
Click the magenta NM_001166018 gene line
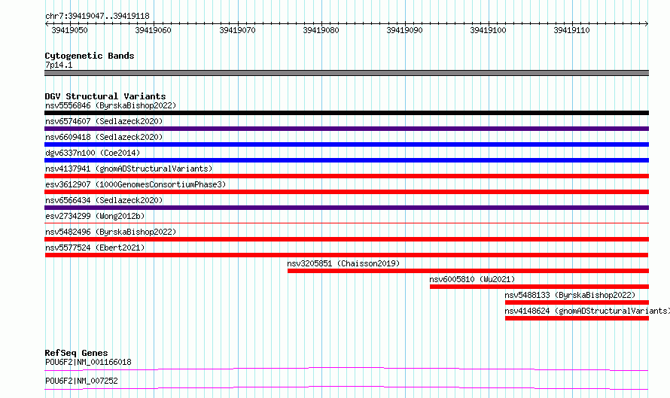tap(346, 369)
